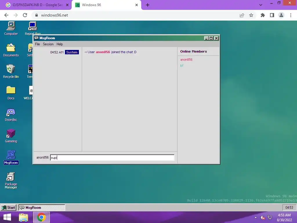The width and height of the screenshot is (297, 223).
Task: Click anon856 name in join message
Action: pyautogui.click(x=103, y=52)
